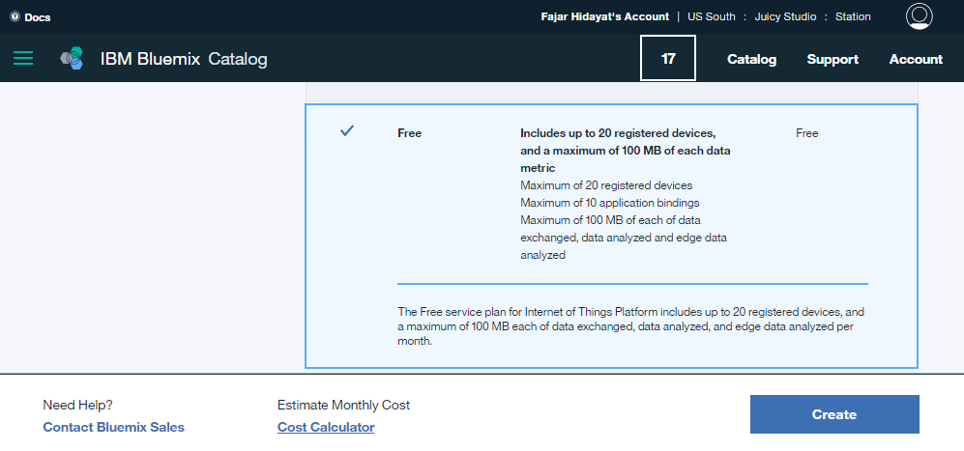Click the Free price value in the plan row

point(806,133)
